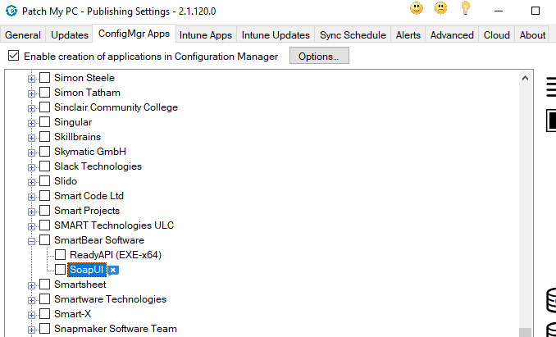Viewport: 556px width, 337px height.
Task: Switch to the Updates tab
Action: tap(70, 35)
